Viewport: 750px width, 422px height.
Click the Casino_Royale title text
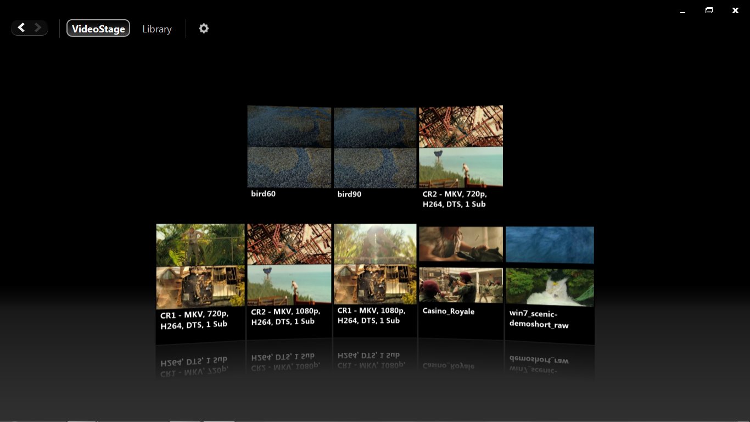click(448, 312)
